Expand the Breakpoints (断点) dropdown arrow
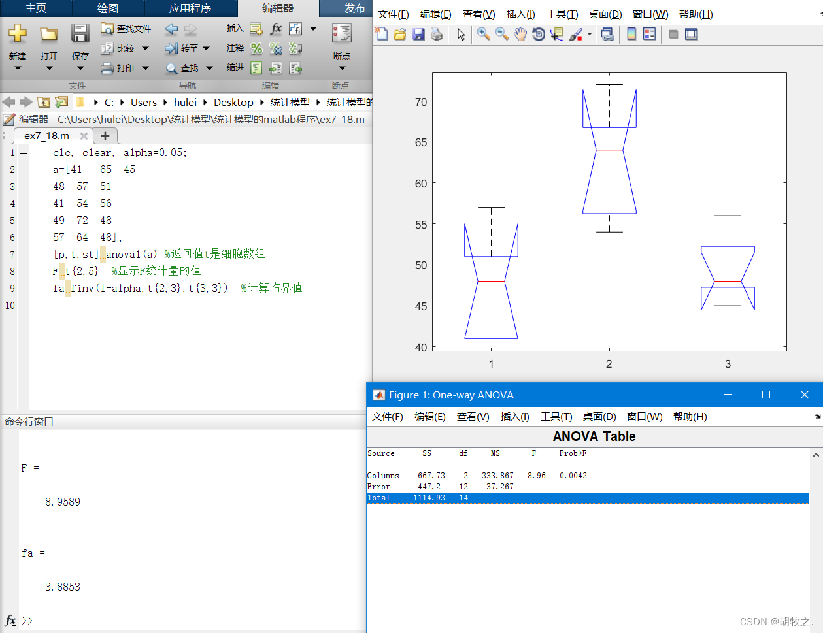The height and width of the screenshot is (633, 823). [x=341, y=68]
